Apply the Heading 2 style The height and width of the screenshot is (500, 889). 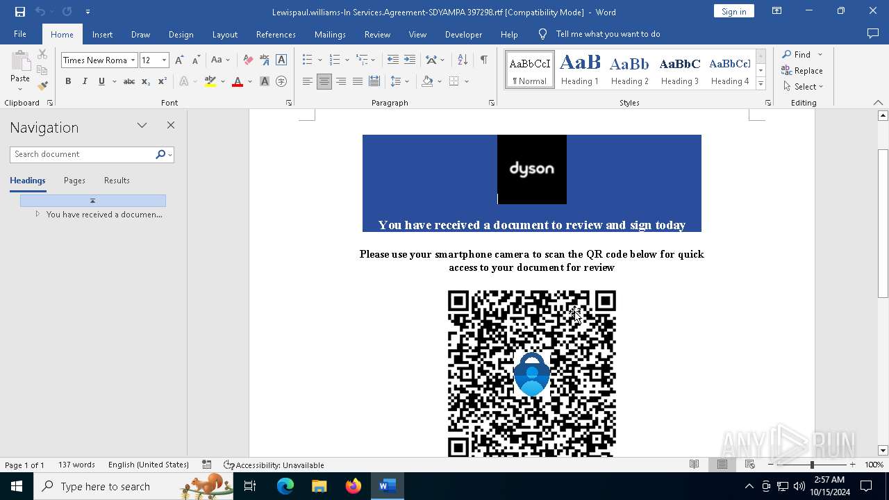(x=630, y=69)
